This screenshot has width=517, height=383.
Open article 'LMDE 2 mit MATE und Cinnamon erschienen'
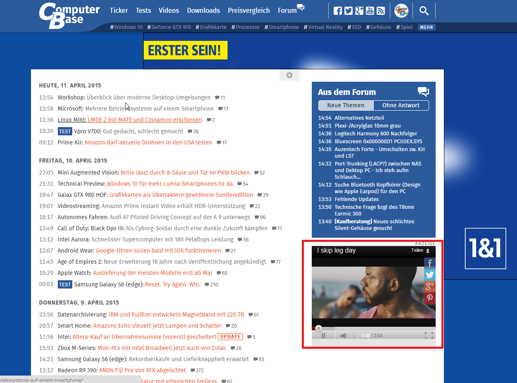145,120
